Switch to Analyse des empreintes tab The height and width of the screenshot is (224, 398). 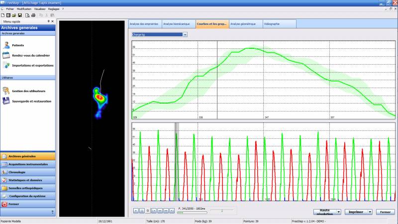pyautogui.click(x=144, y=24)
